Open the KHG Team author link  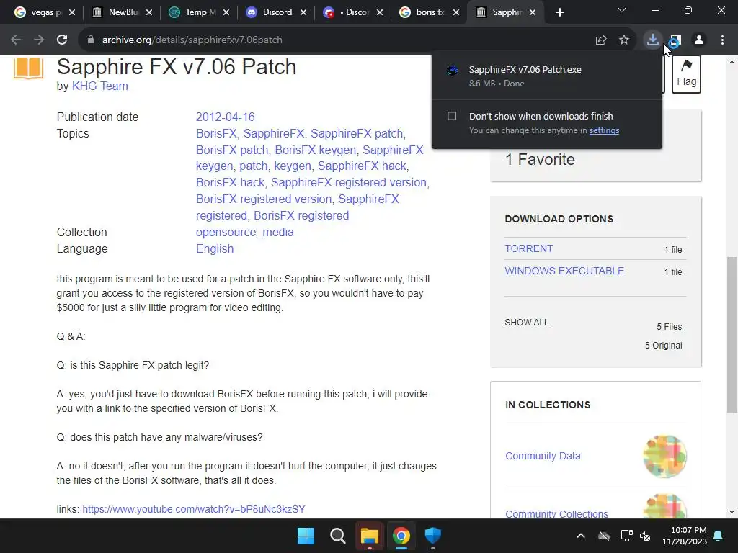(99, 86)
